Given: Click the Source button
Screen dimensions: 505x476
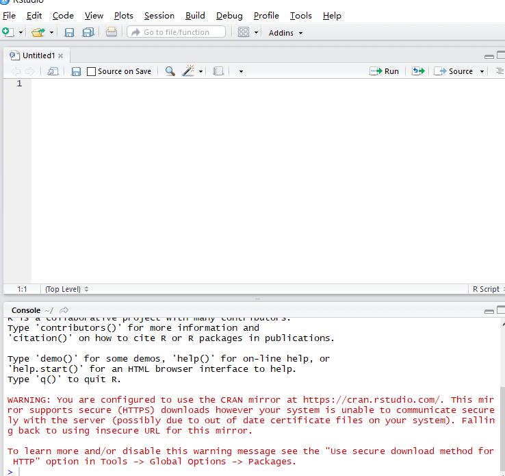Looking at the screenshot, I should pyautogui.click(x=453, y=71).
